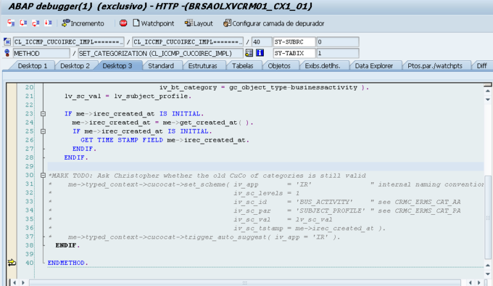The height and width of the screenshot is (286, 493).
Task: Click the blue info icon beside method name
Action: (260, 53)
